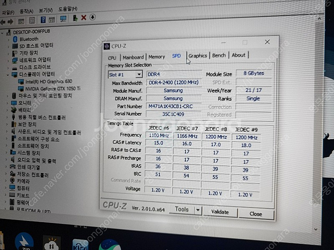This screenshot has width=334, height=250.
Task: Select SD 호스트 어댑터 in device tree
Action: [x=36, y=46]
